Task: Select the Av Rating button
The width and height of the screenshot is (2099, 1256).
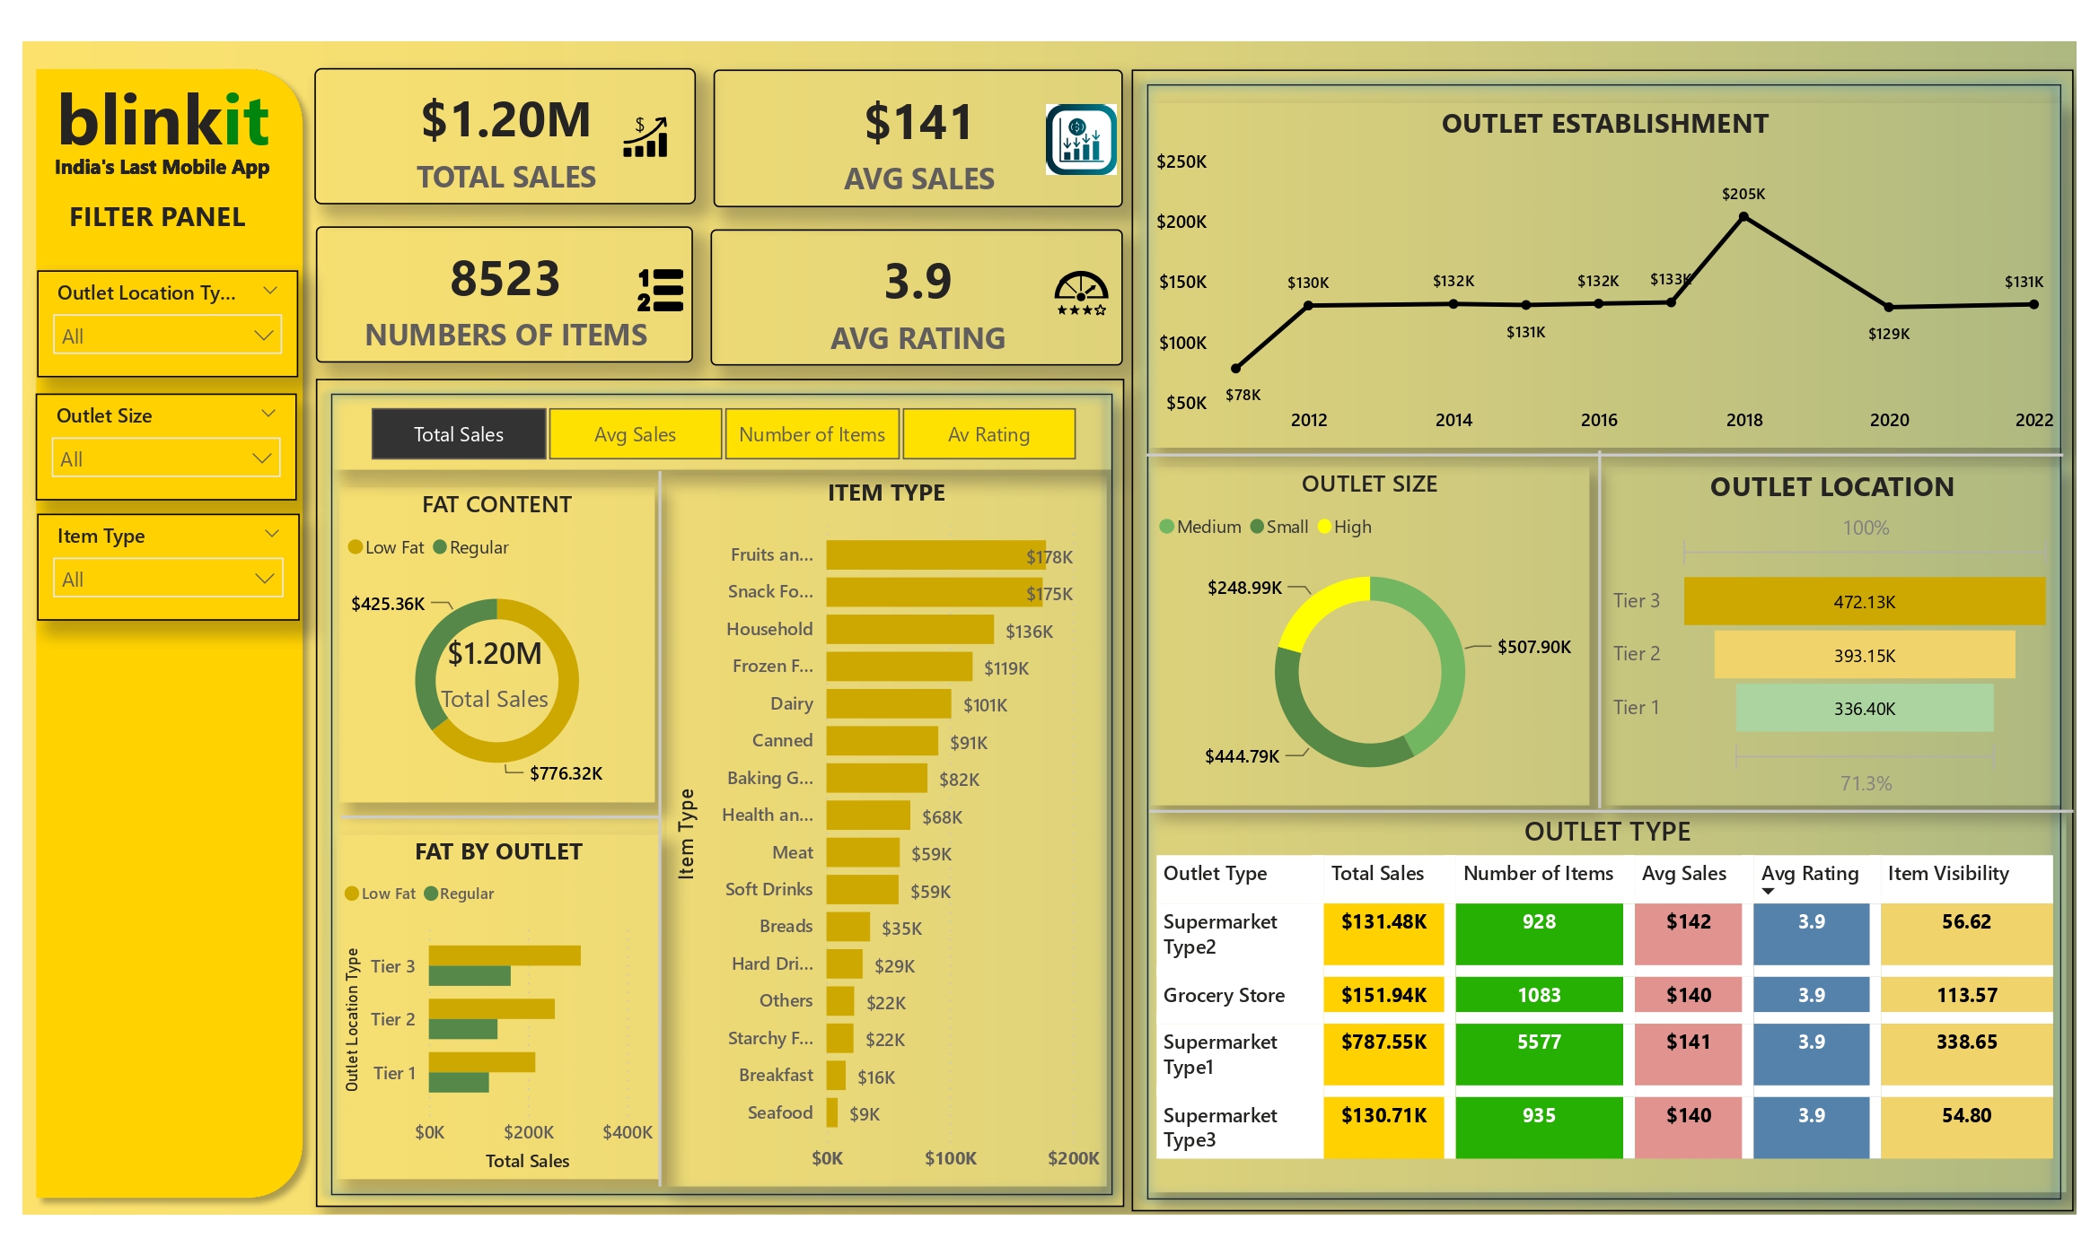Action: tap(988, 433)
